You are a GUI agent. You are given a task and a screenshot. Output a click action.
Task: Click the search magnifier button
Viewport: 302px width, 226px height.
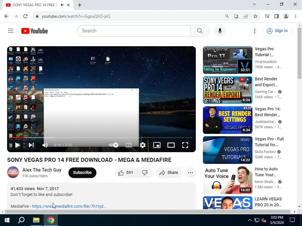200,31
